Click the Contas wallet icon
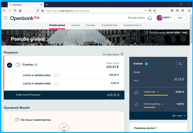The image size is (193, 133). tap(18, 65)
